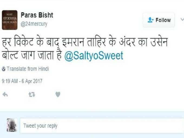Click the first line of the Hindi tweet
The height and width of the screenshot is (138, 184).
click(x=85, y=41)
